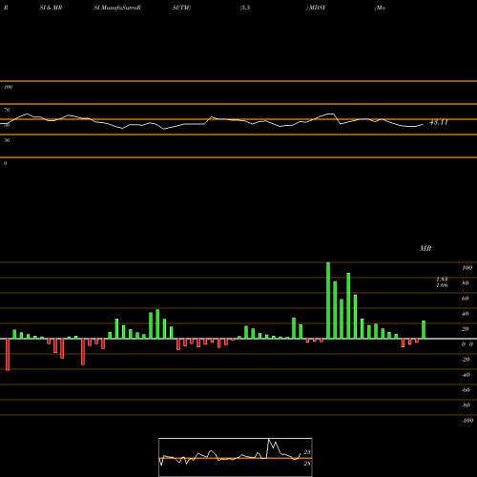Click the RSI axis label 30
The image size is (477, 477).
pos(7,140)
